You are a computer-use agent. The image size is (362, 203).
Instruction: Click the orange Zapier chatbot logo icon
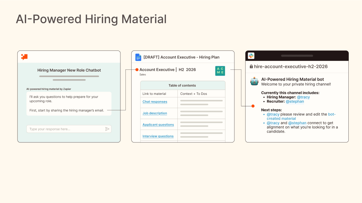24,57
